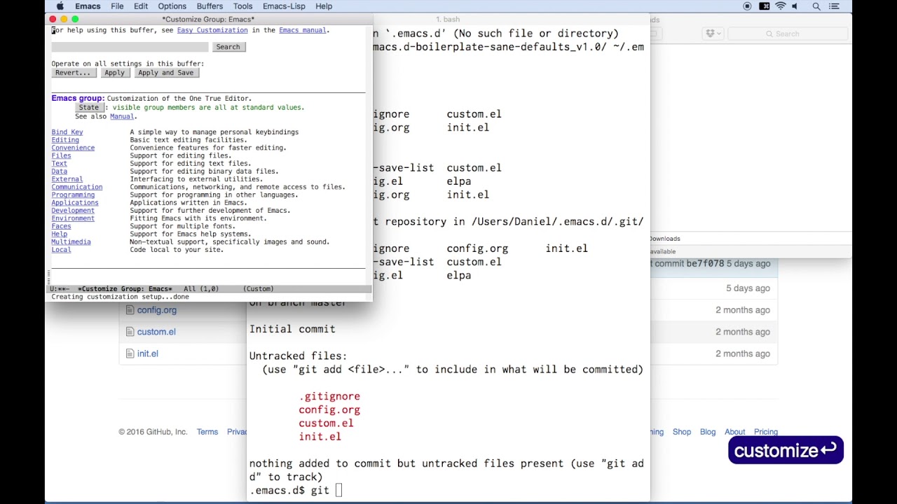Open the Edit menu

pos(141,6)
